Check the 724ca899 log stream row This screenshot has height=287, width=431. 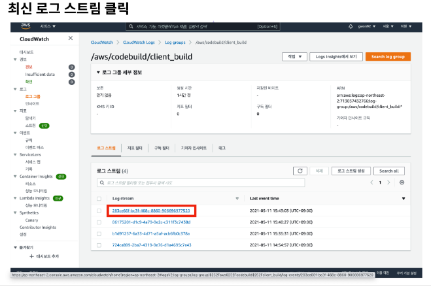99,245
